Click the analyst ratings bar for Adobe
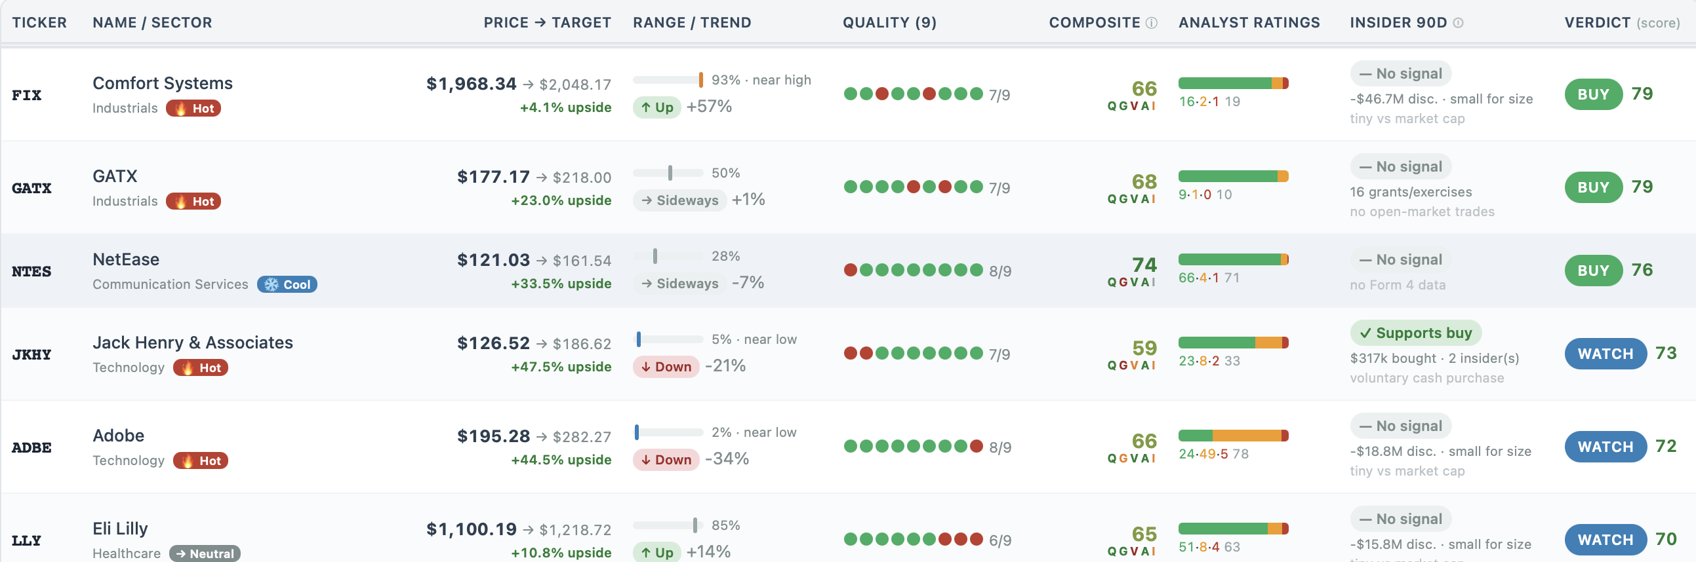 click(1233, 436)
